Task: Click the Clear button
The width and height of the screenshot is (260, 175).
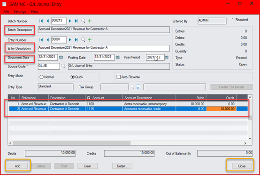Action: point(87,166)
